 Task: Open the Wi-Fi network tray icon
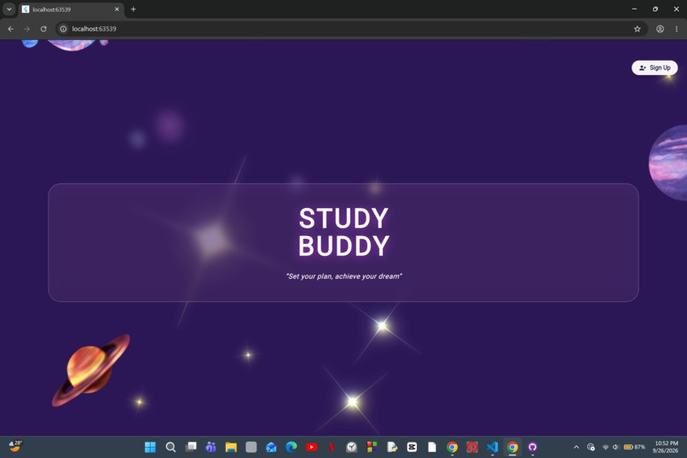605,447
